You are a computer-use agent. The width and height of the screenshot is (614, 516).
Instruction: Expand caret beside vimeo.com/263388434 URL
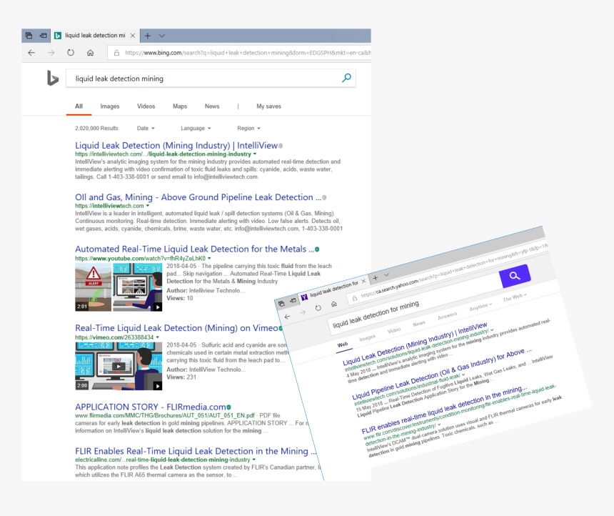coord(157,337)
